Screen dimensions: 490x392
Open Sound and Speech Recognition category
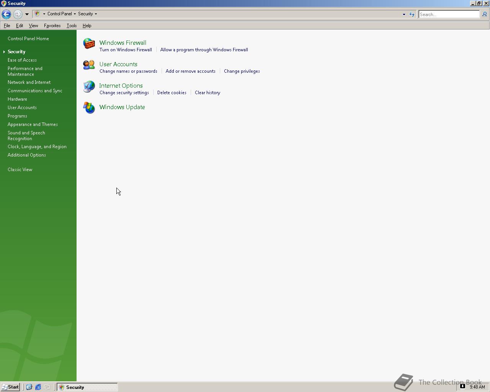(x=26, y=136)
